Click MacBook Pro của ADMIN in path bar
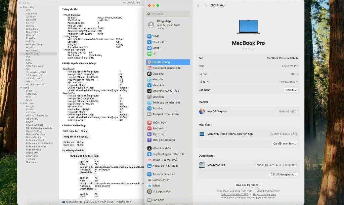344x205 pixels. point(82,202)
